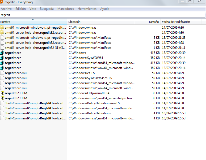206x160 pixels.
Task: Click 417 KB size in C:\Windows row
Action: pyautogui.click(x=155, y=53)
